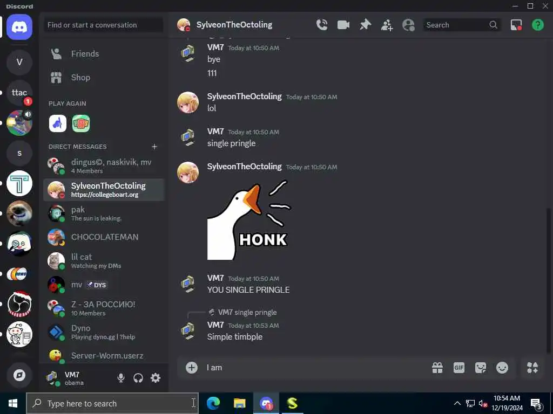Open the Shop page
Screen dimensions: 553x414
click(103, 78)
